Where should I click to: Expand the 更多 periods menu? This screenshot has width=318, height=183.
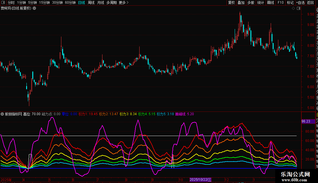click(x=124, y=3)
